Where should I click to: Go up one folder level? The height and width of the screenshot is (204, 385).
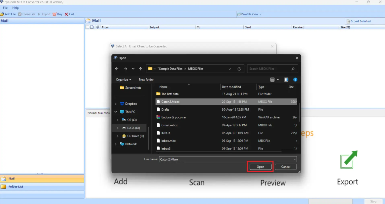[141, 69]
